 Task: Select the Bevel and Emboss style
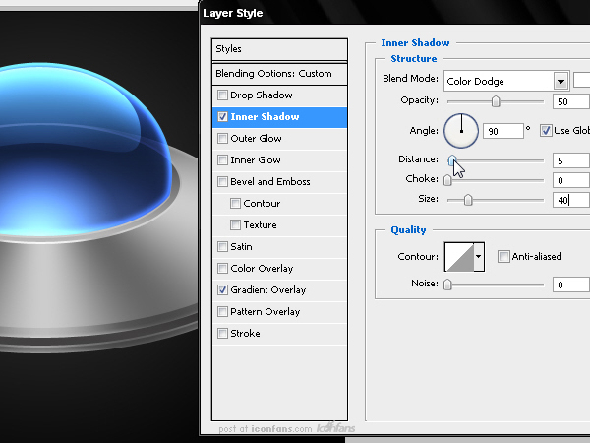[x=279, y=181]
